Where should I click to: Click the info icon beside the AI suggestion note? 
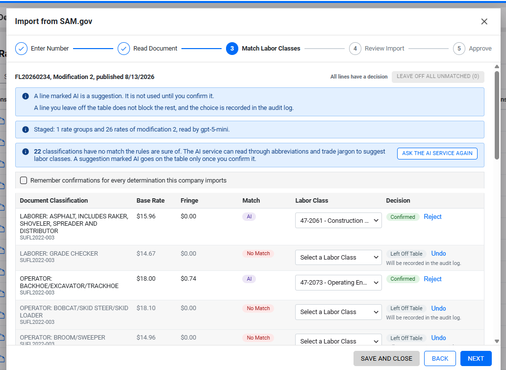point(25,96)
